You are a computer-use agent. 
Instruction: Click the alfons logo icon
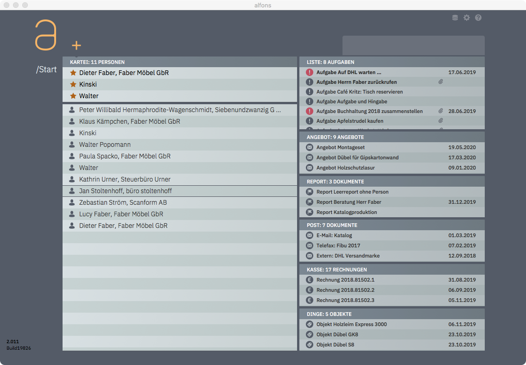(x=46, y=35)
